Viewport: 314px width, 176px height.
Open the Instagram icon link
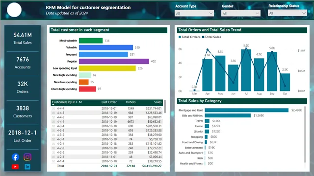click(x=27, y=157)
